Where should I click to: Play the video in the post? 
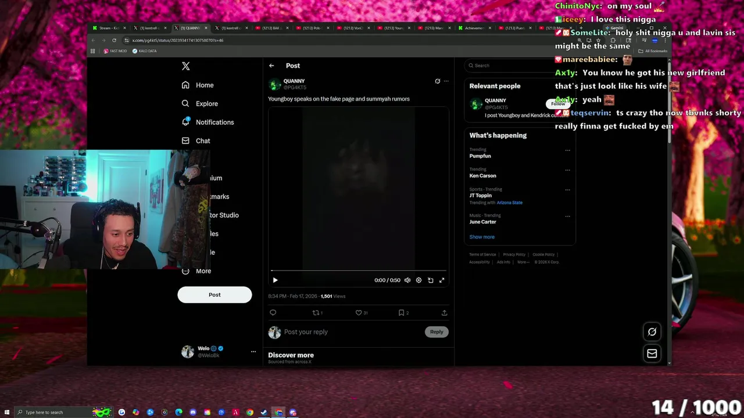275,280
